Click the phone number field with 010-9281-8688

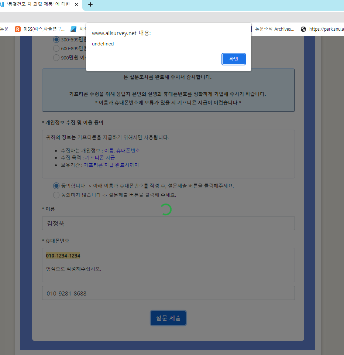[168, 293]
